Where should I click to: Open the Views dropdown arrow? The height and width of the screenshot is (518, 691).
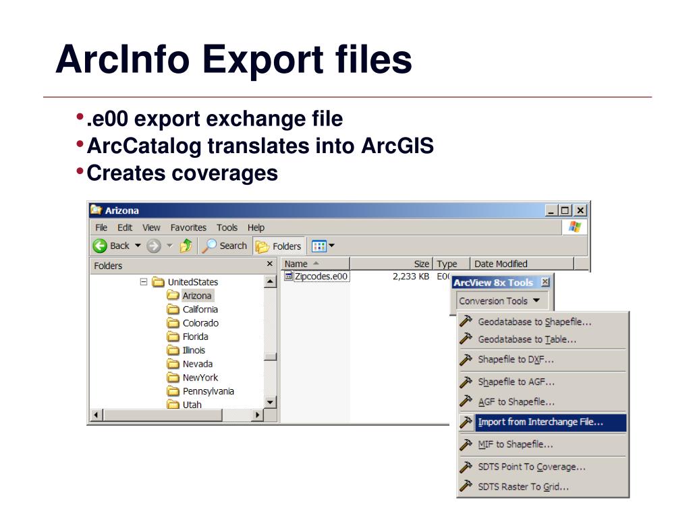pyautogui.click(x=332, y=246)
